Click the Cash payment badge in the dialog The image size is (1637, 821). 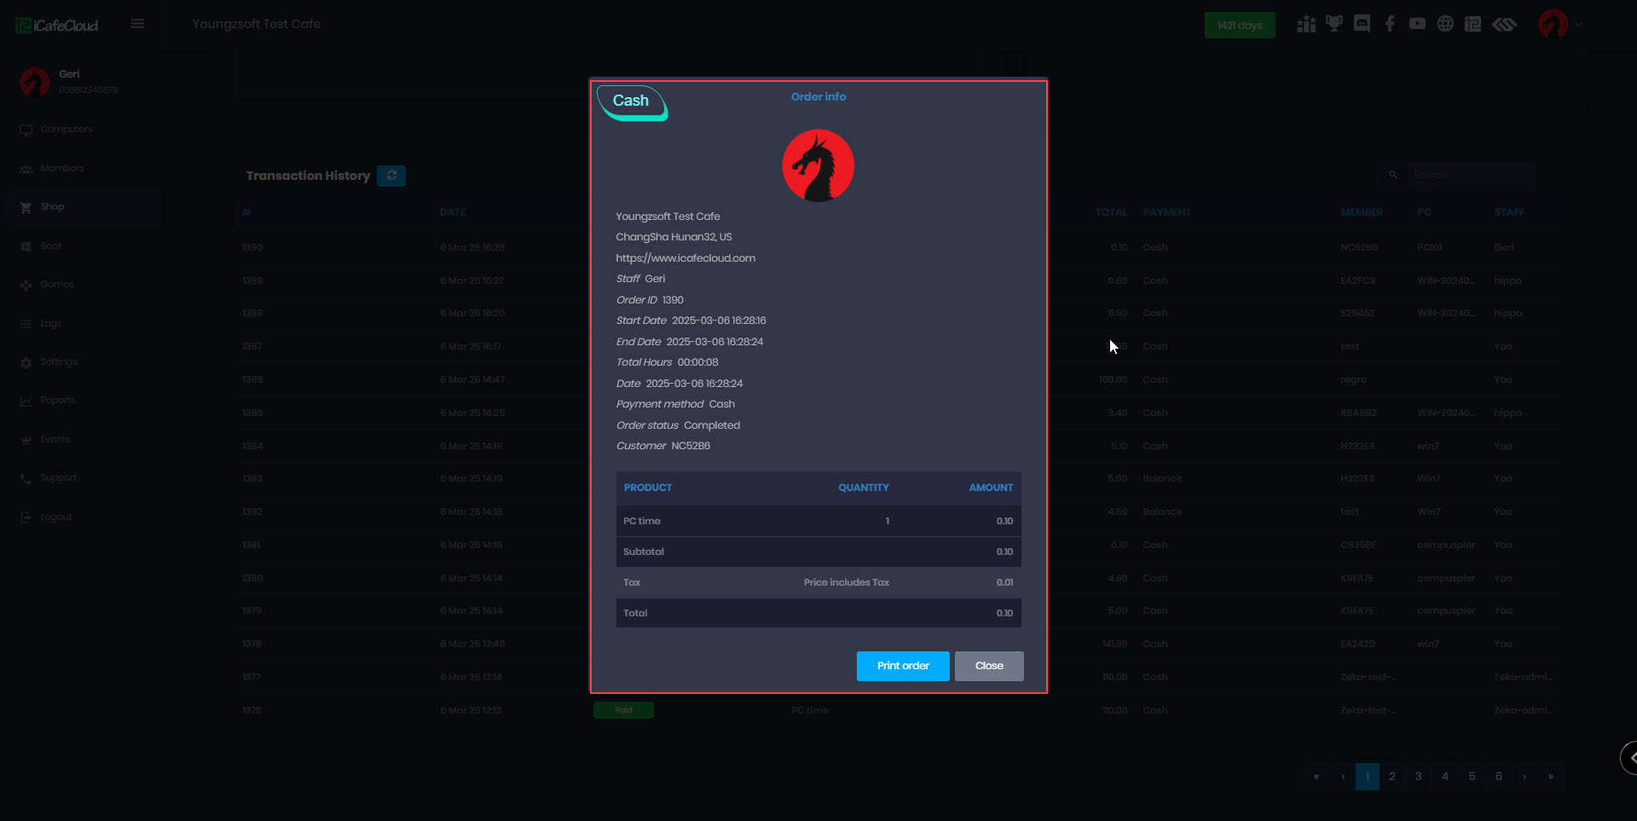click(x=631, y=101)
